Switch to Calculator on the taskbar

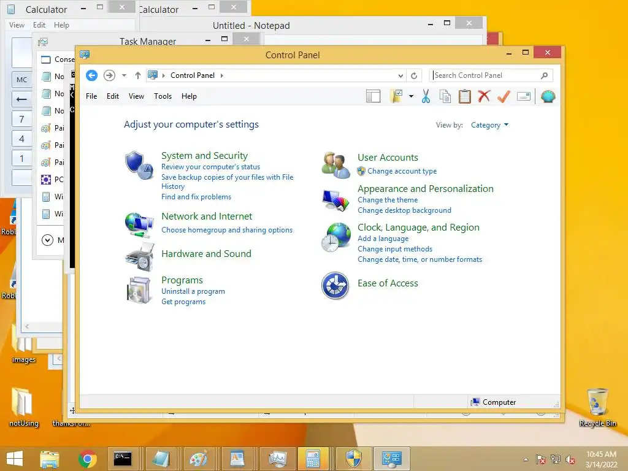click(x=313, y=459)
